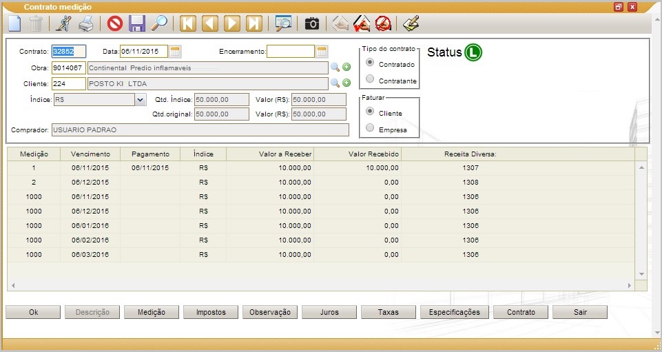Open search with the toolbar magnifying glass
The height and width of the screenshot is (352, 662).
pos(159,23)
